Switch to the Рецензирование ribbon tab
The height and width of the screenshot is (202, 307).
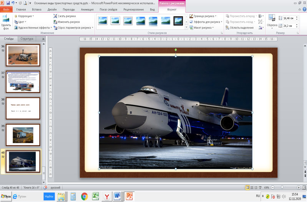(134, 9)
